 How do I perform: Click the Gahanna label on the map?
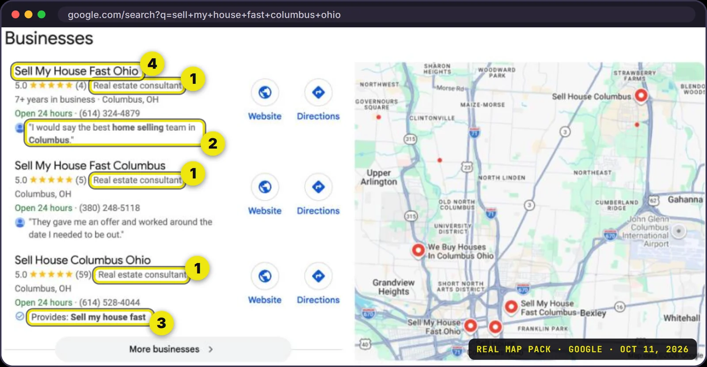pyautogui.click(x=685, y=200)
